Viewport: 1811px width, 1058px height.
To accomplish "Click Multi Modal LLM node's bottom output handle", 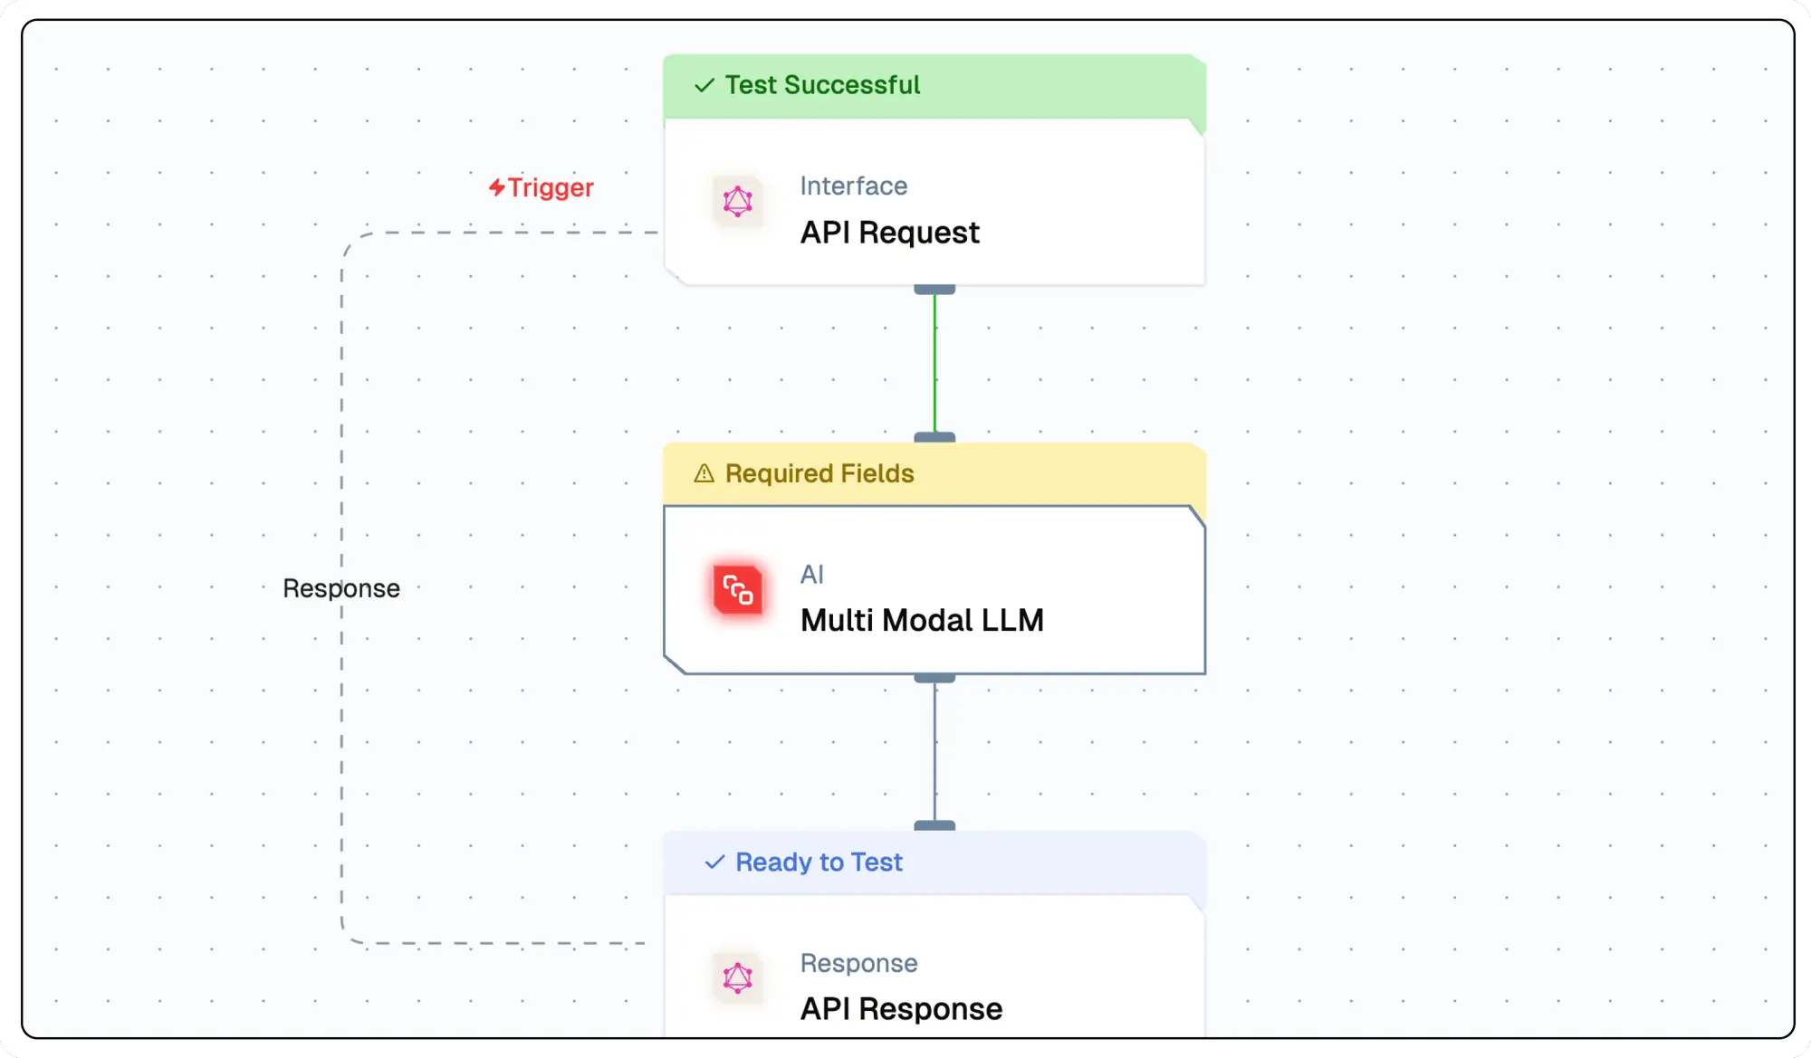I will (934, 678).
